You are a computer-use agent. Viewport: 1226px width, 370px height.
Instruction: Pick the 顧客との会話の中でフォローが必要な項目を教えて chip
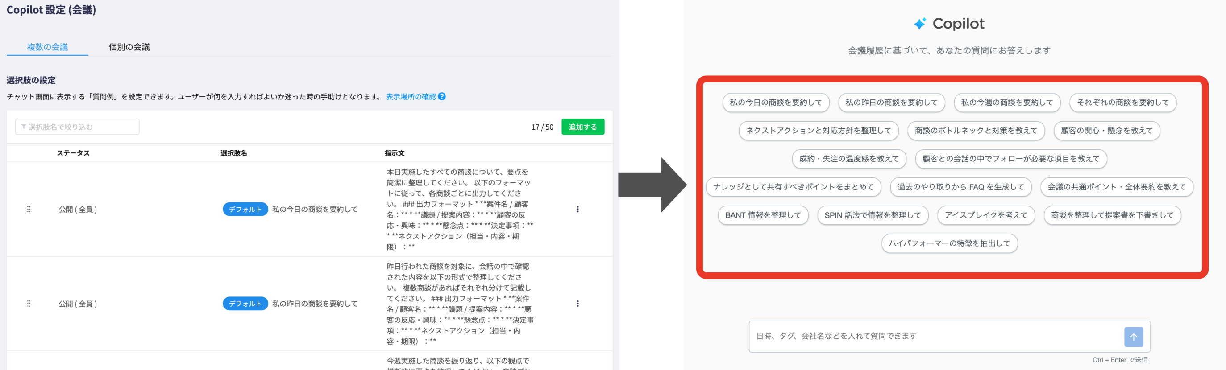pos(1011,158)
